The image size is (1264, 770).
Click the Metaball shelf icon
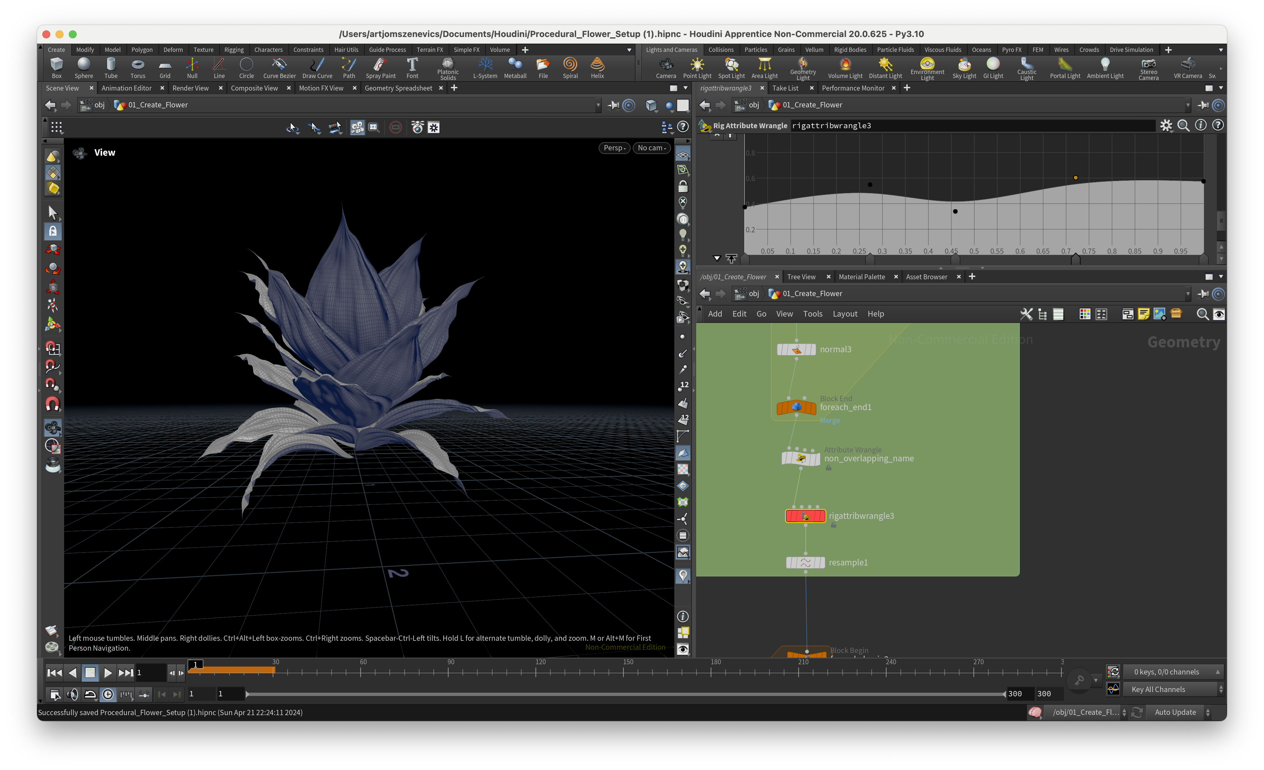515,67
